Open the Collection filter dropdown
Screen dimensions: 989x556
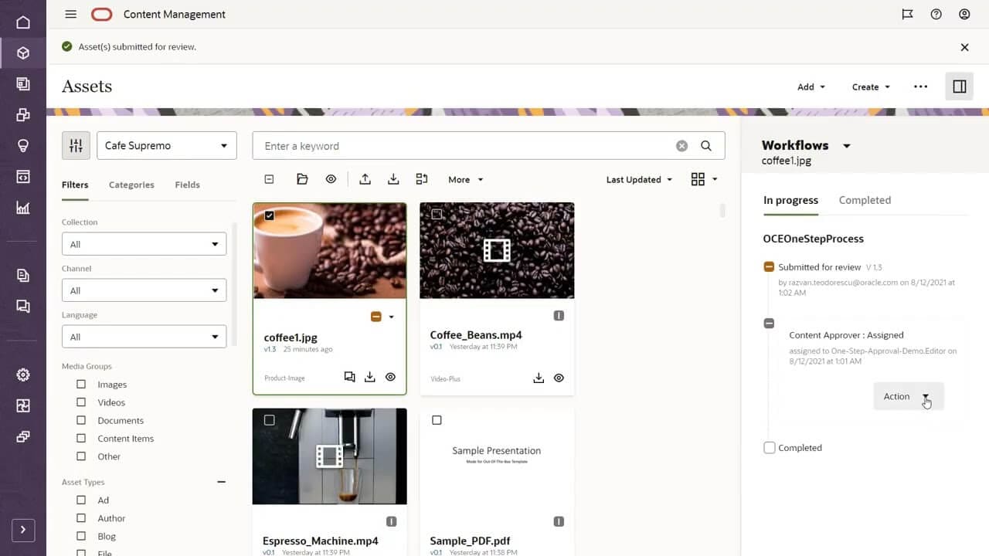[144, 244]
